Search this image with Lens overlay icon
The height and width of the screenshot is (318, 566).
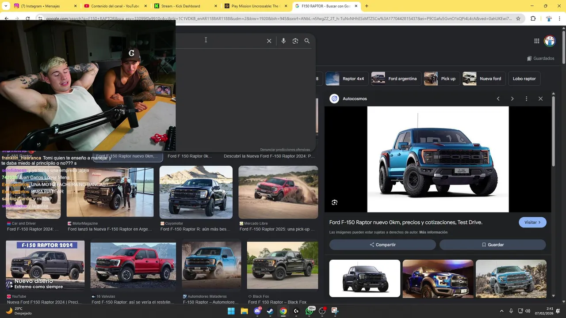pos(335,202)
